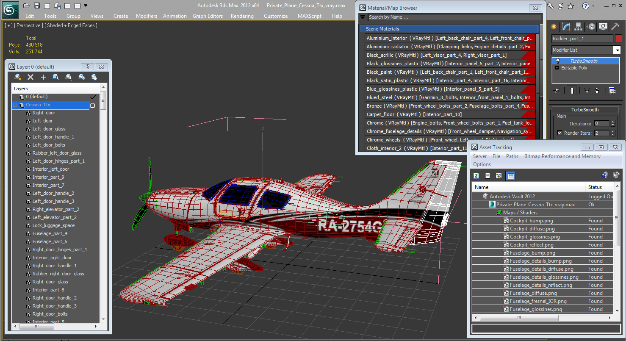626x341 pixels.
Task: Increase Render Iters spinner value
Action: tap(612, 131)
